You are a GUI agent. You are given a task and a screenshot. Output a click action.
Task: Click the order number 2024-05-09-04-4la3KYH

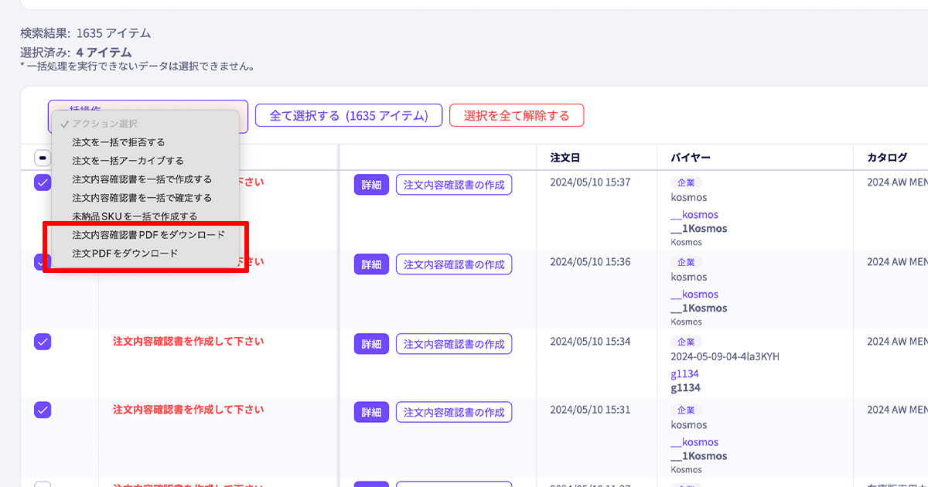point(725,356)
